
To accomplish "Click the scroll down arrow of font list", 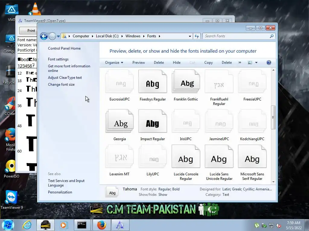I will point(273,182).
